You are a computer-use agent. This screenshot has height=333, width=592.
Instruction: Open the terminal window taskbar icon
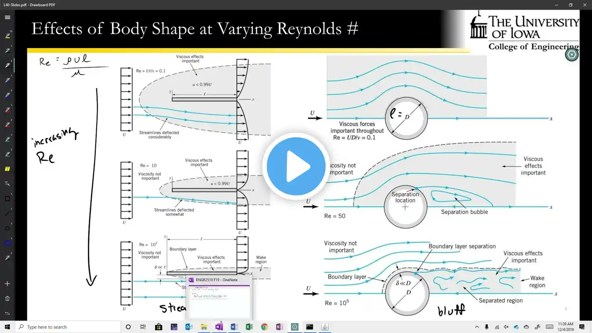pos(309,327)
